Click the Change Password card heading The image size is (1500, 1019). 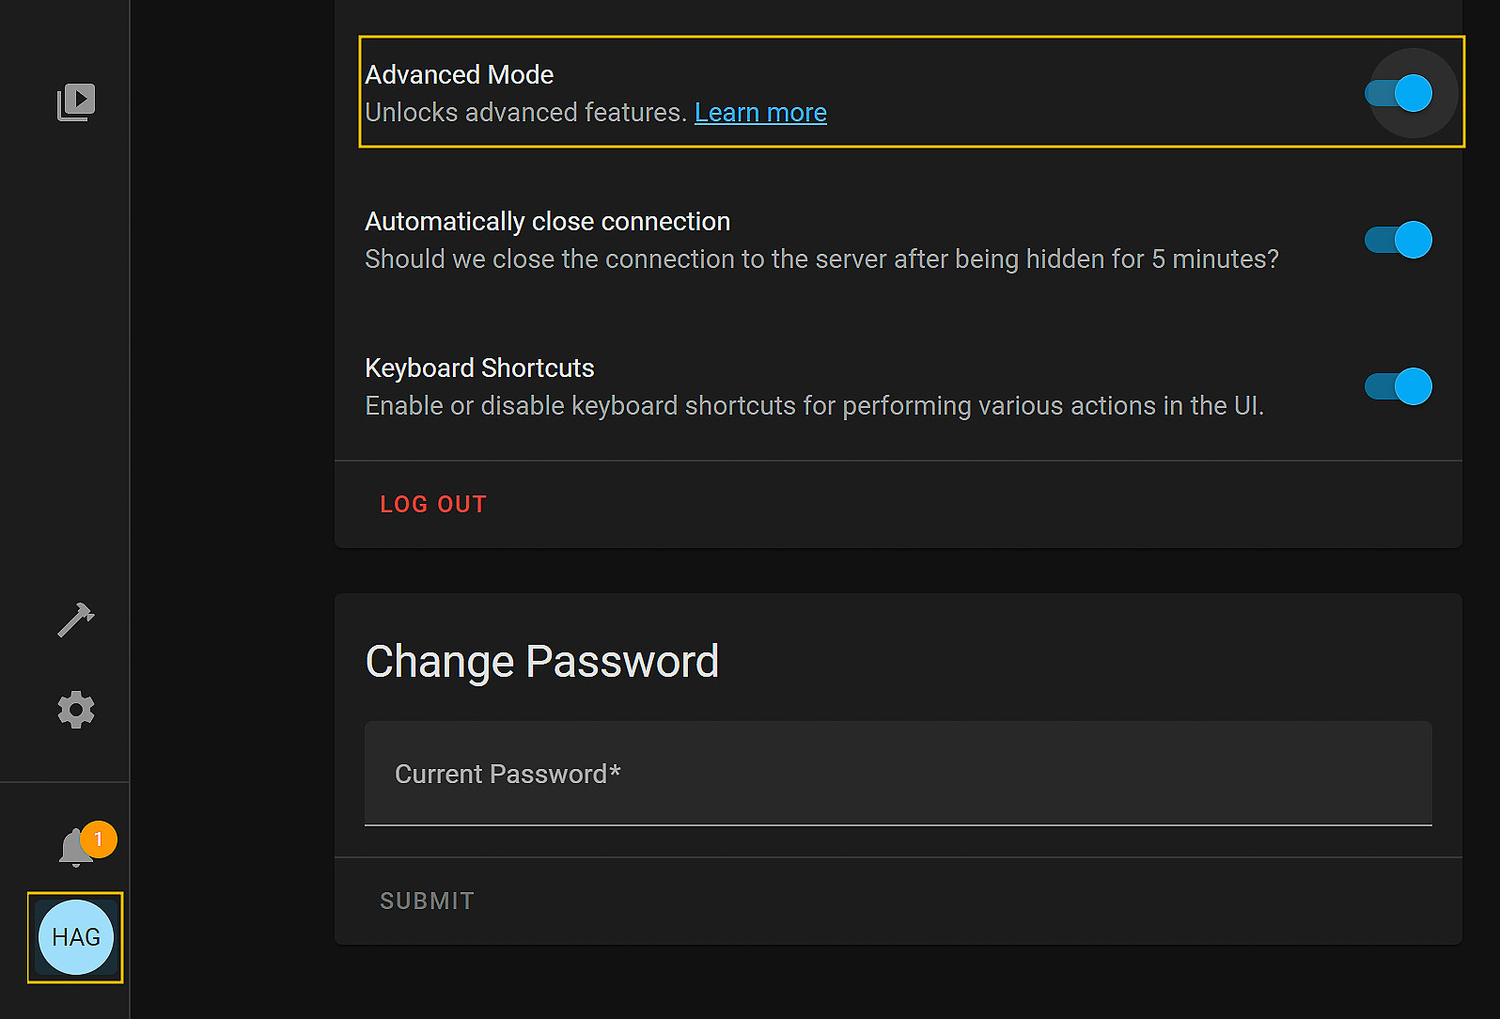click(x=542, y=661)
